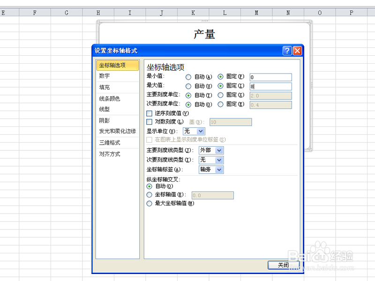Click the log base field showing 10
Viewport: 375px width, 281px height.
(231, 122)
